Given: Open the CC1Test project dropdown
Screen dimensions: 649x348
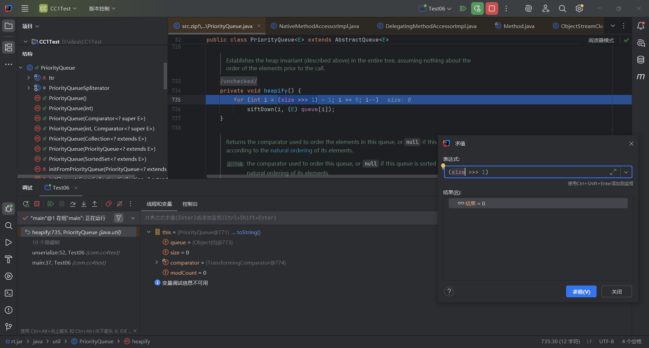Looking at the screenshot, I should (58, 8).
